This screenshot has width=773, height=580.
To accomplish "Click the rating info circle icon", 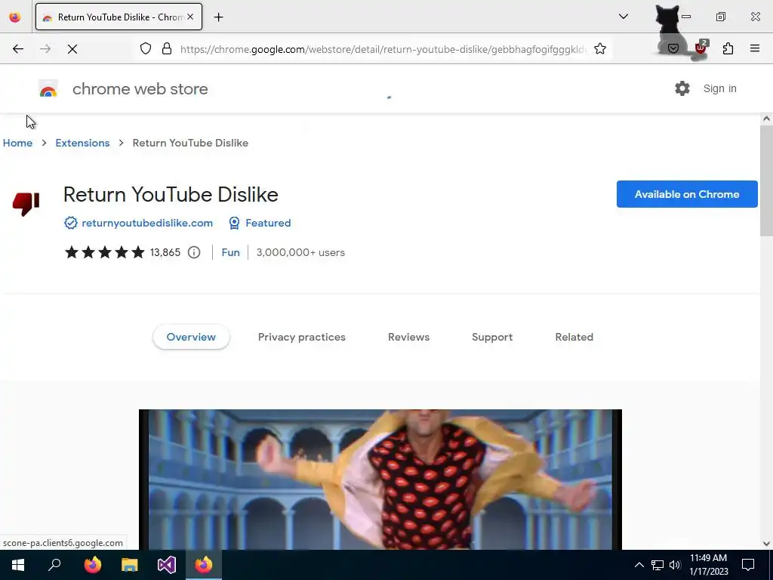I will [x=194, y=252].
